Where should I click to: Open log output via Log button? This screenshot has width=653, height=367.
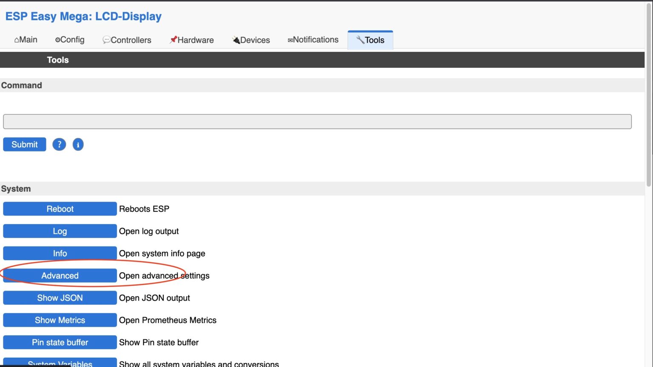click(x=60, y=231)
